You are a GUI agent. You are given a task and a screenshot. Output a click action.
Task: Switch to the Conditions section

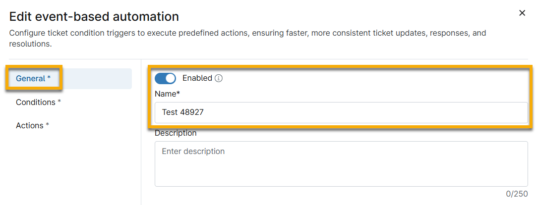tap(38, 102)
